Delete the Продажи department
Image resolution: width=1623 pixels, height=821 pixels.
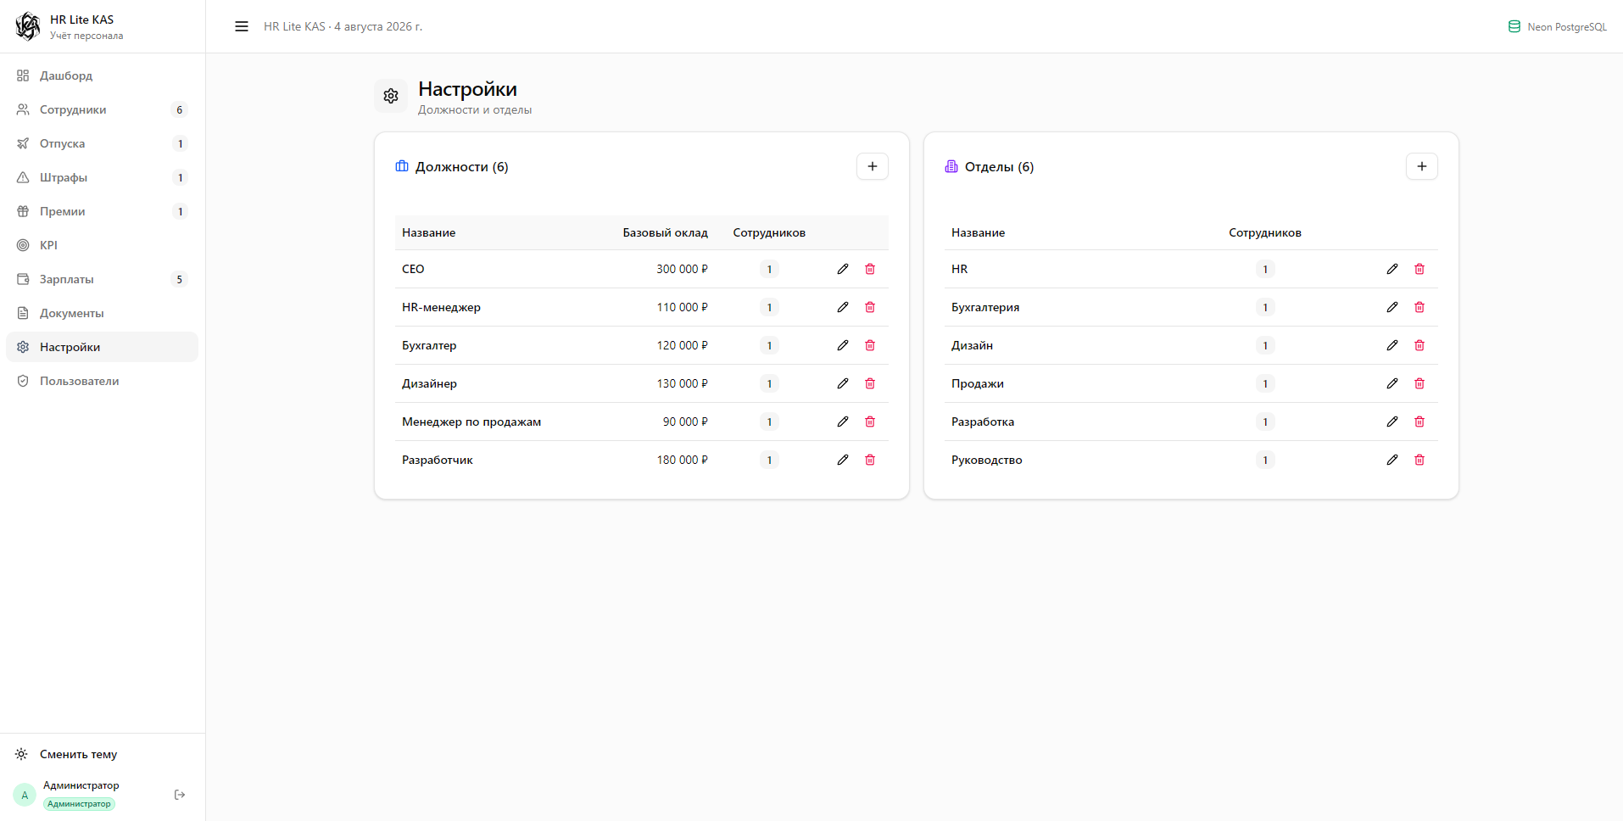click(1419, 383)
